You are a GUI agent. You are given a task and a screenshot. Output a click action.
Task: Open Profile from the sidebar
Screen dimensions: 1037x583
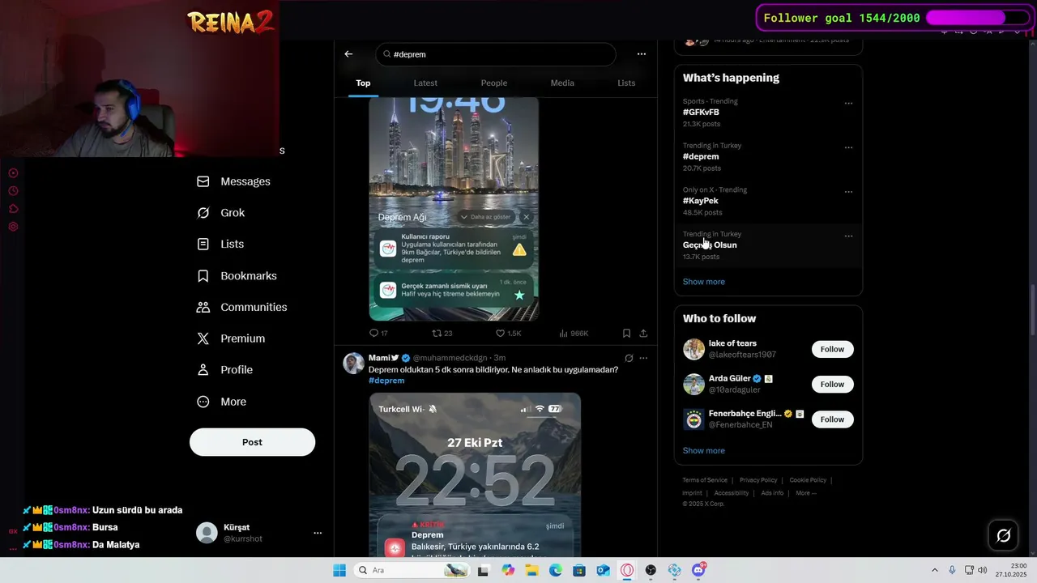(x=225, y=370)
